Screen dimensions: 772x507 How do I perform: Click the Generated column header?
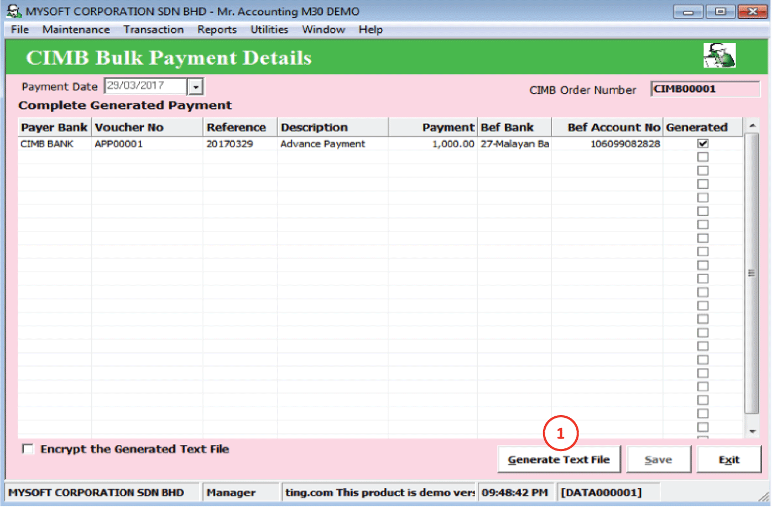click(x=703, y=127)
